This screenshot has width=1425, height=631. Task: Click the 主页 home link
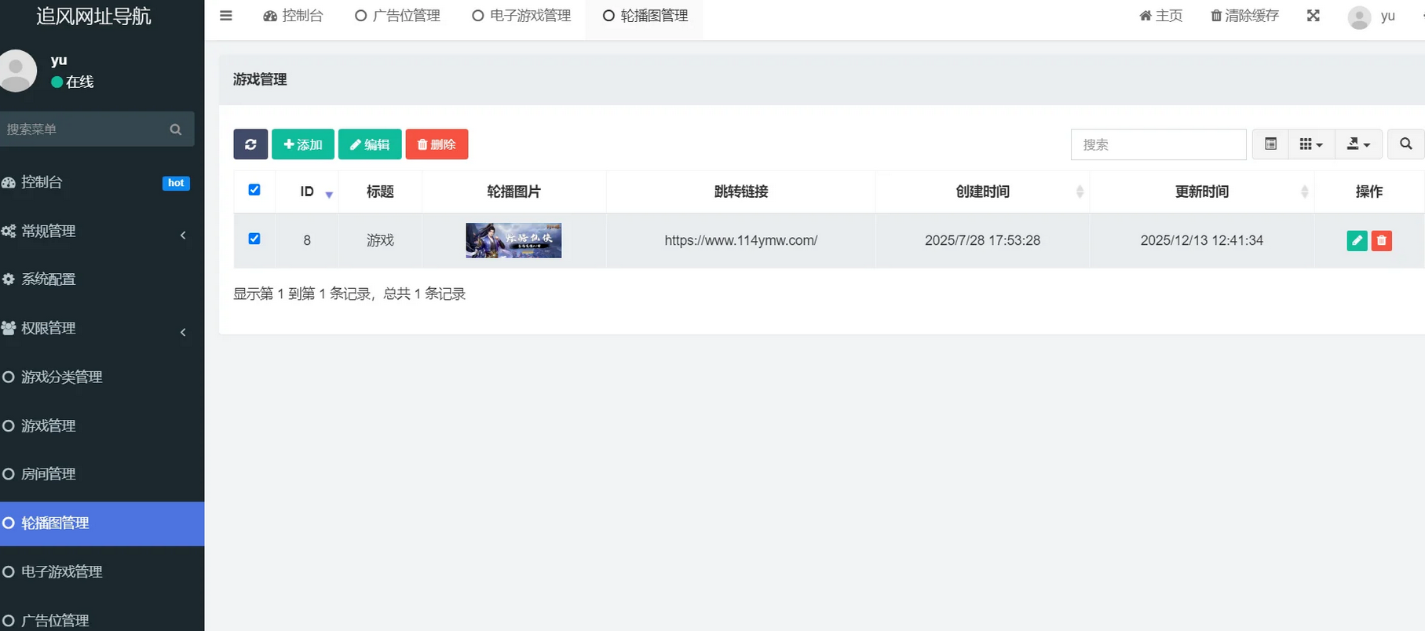pos(1160,16)
